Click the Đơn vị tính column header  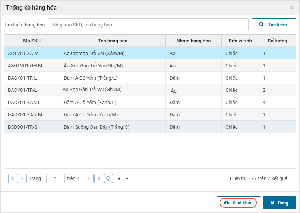240,41
